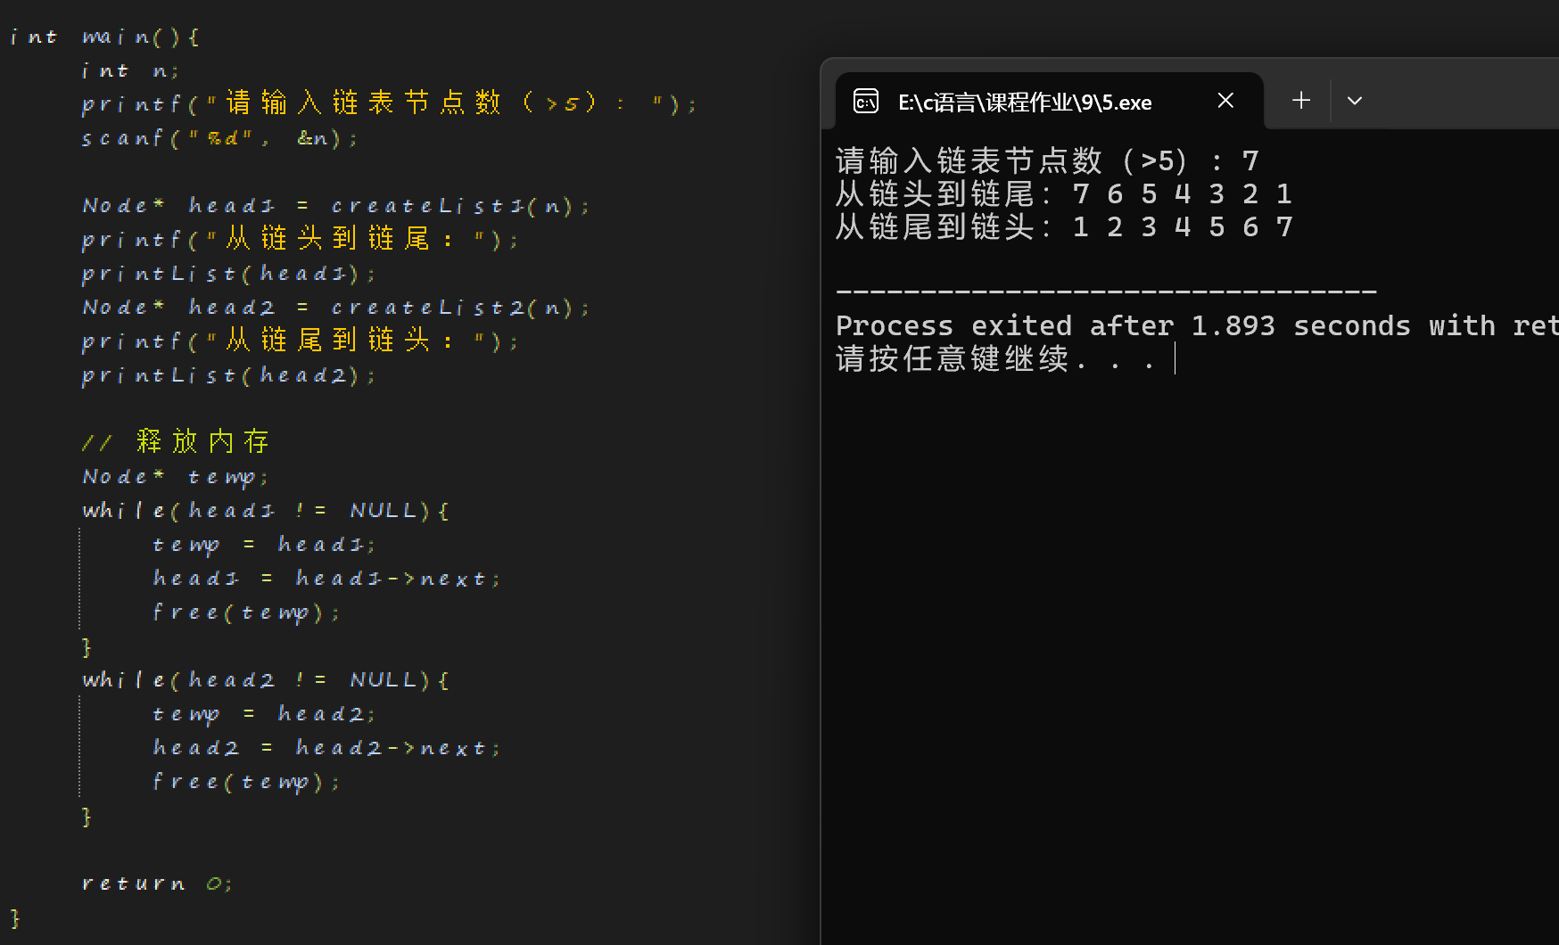This screenshot has height=945, width=1559.
Task: Click the printf line with '请输入链表节点数'
Action: click(x=389, y=104)
